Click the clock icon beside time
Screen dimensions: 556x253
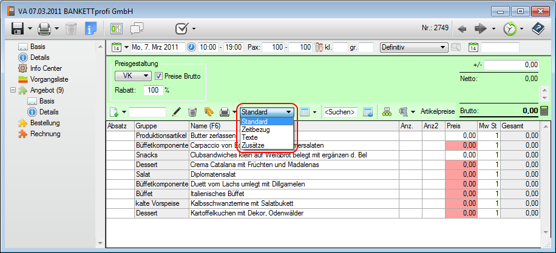191,47
